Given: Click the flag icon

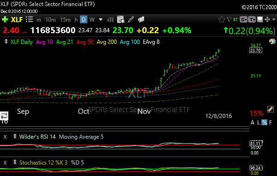Looking at the screenshot, I should (x=230, y=19).
